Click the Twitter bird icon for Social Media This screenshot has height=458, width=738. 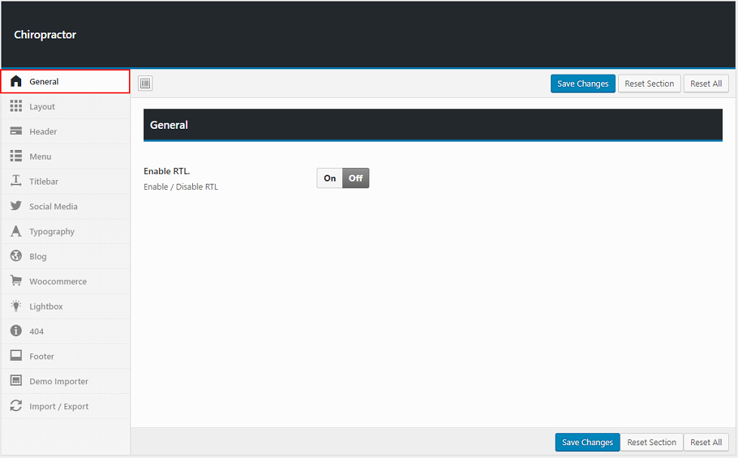click(16, 206)
